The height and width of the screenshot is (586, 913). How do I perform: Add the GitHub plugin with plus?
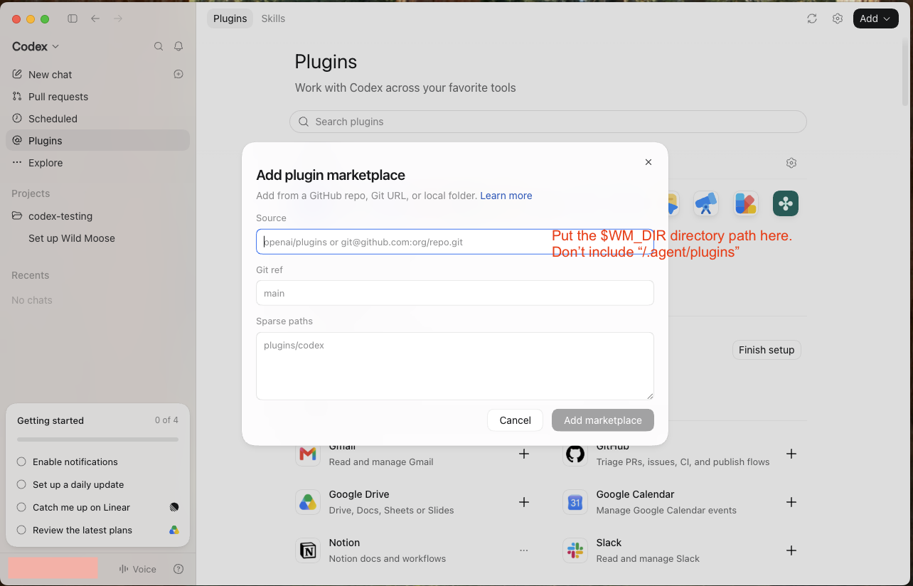click(x=791, y=454)
